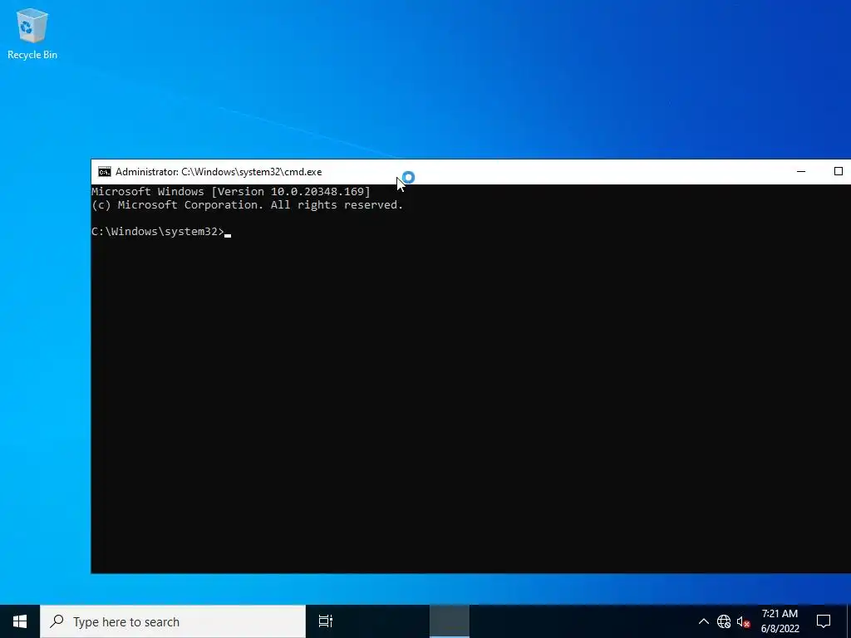Click the 'Type here to search' box
The image size is (851, 638).
pos(173,621)
